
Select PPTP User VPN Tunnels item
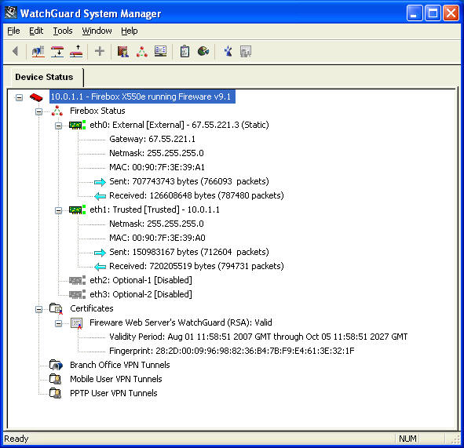114,393
